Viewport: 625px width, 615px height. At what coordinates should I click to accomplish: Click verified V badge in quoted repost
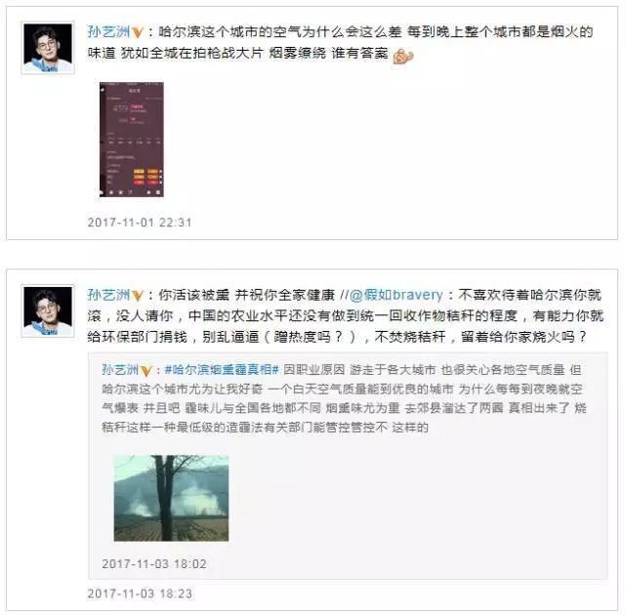click(x=146, y=371)
